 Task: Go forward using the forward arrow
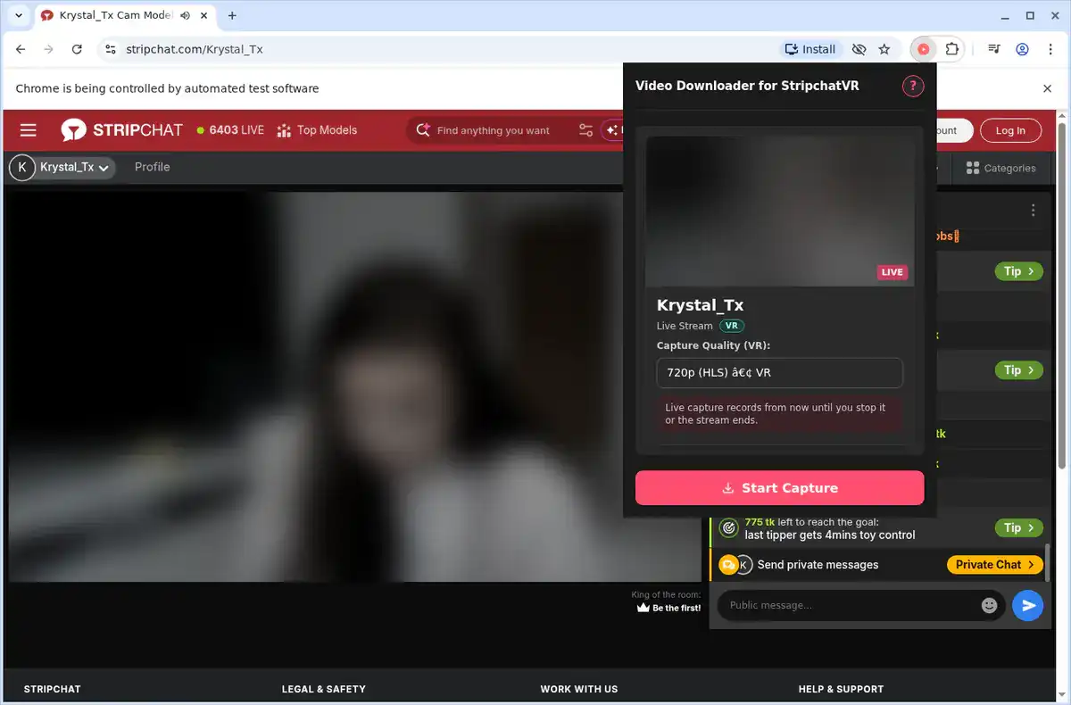coord(49,49)
